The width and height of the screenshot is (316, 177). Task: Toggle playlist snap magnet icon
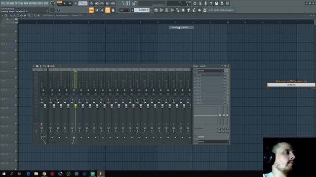coord(5,15)
